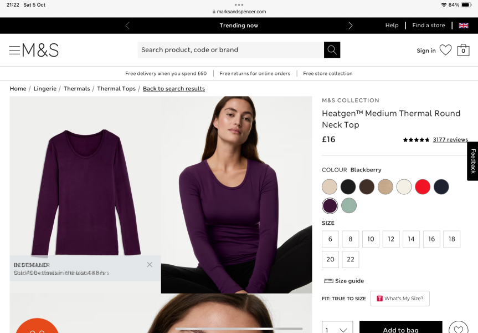Click the search product input field
Screen dimensions: 478x333
230,50
